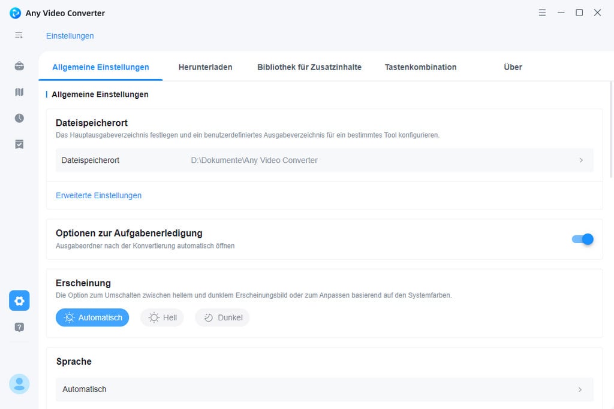The height and width of the screenshot is (409, 614).
Task: Select the Dunkel appearance option
Action: pyautogui.click(x=222, y=317)
